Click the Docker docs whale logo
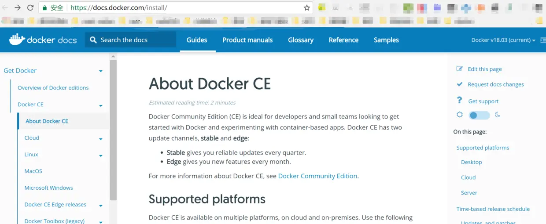This screenshot has height=224, width=546. click(17, 39)
